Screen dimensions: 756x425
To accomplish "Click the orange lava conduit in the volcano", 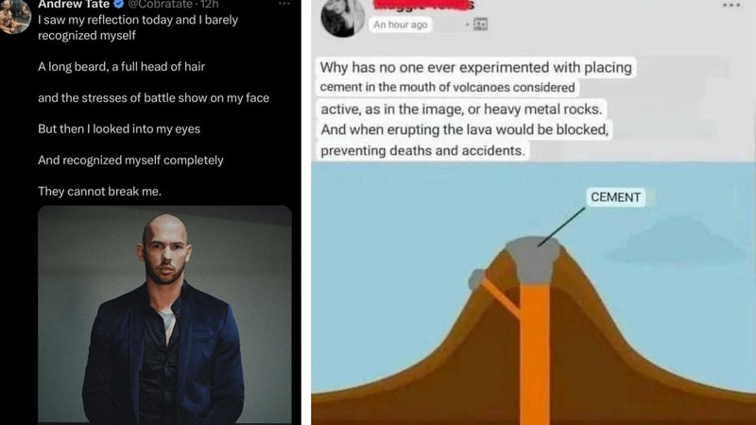I will click(535, 354).
